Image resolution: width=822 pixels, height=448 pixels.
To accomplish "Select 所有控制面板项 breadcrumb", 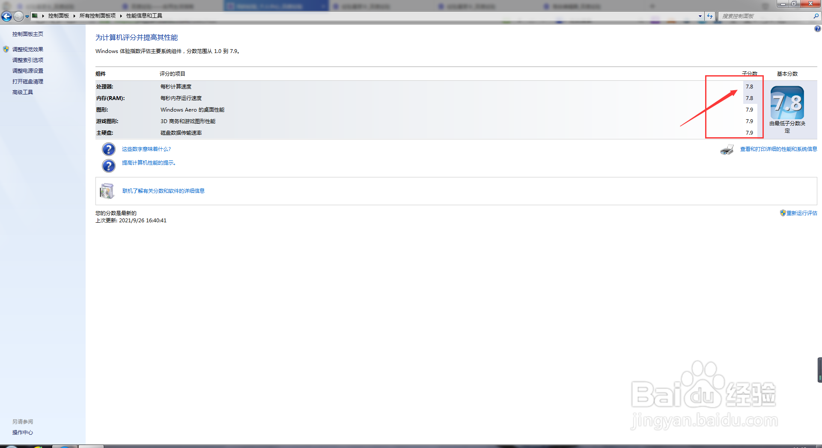I will (98, 16).
